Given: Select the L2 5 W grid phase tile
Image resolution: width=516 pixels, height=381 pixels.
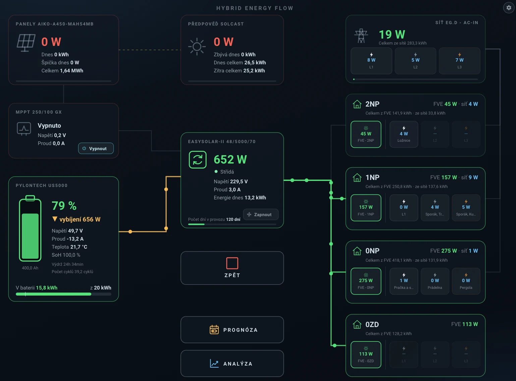Looking at the screenshot, I should 415,61.
